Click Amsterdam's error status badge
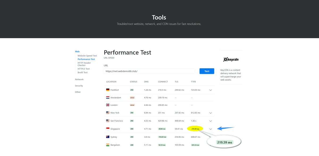319x156 pixels. pyautogui.click(x=132, y=98)
